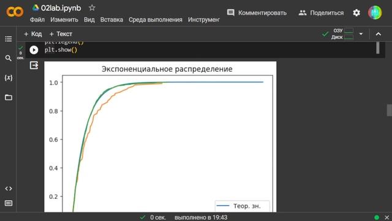Click the Комментировать button
Screen dimensions: 392x221
[x=257, y=13]
